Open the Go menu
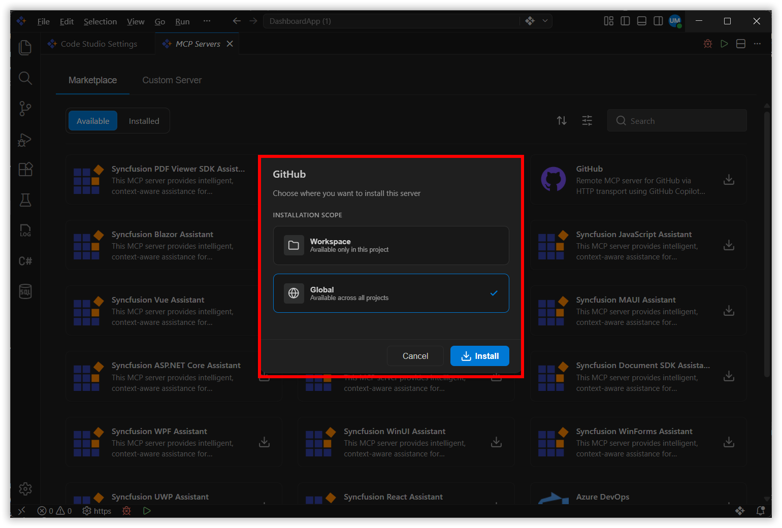782x528 pixels. pyautogui.click(x=160, y=21)
